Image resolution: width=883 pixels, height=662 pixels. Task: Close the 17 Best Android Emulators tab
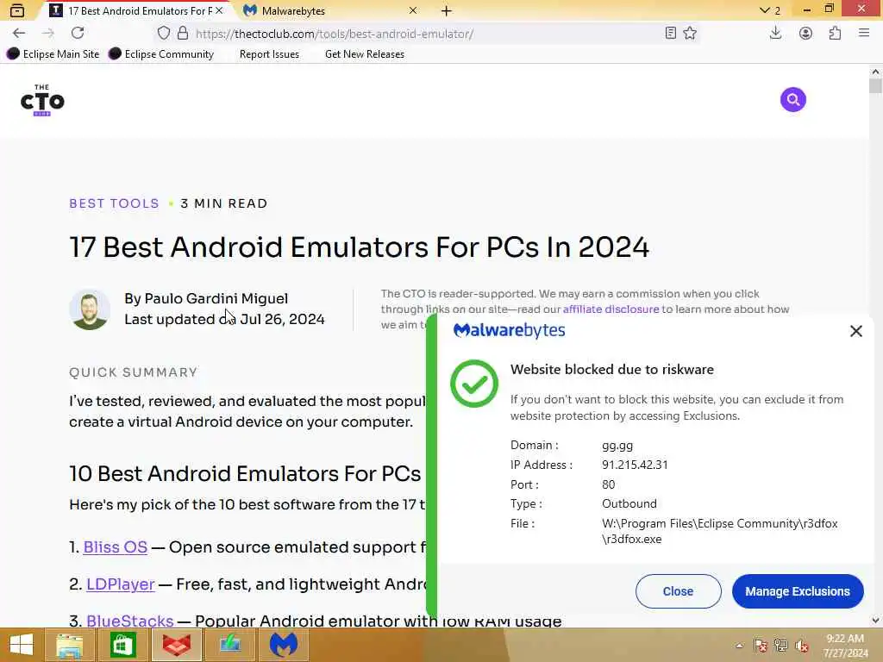tap(219, 10)
